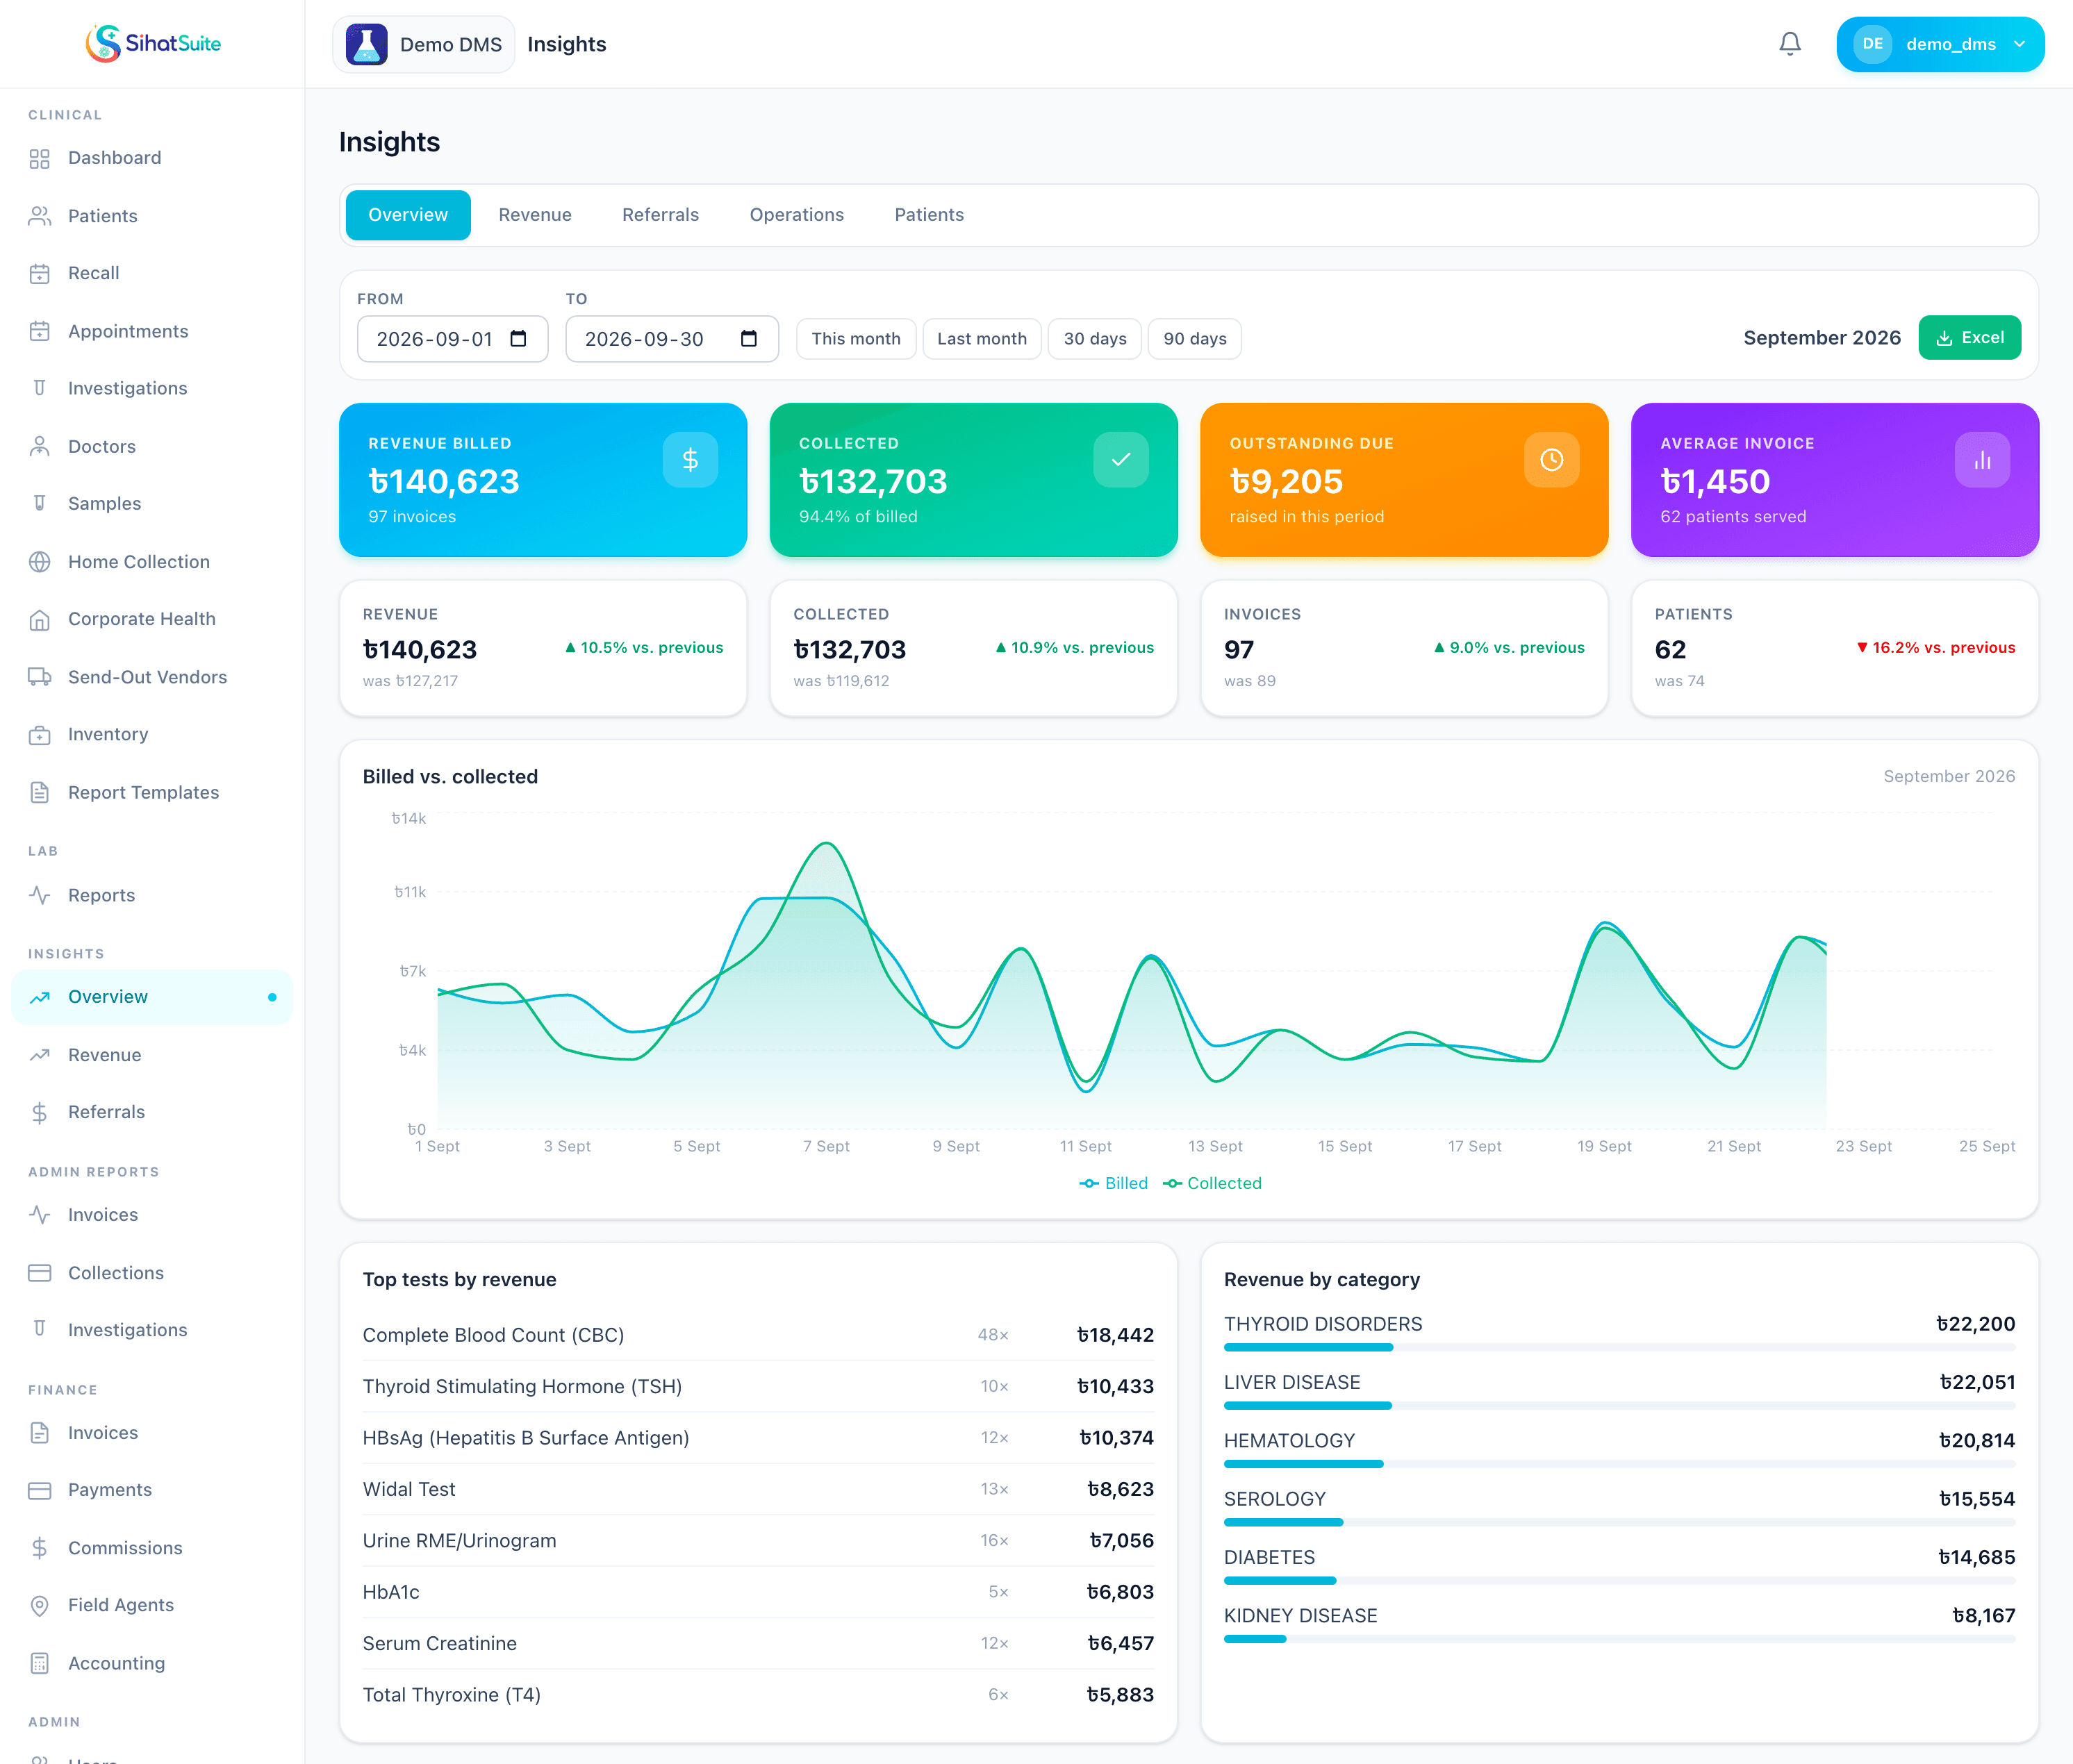Open Send-Out Vendors page
The image size is (2073, 1764).
click(152, 677)
